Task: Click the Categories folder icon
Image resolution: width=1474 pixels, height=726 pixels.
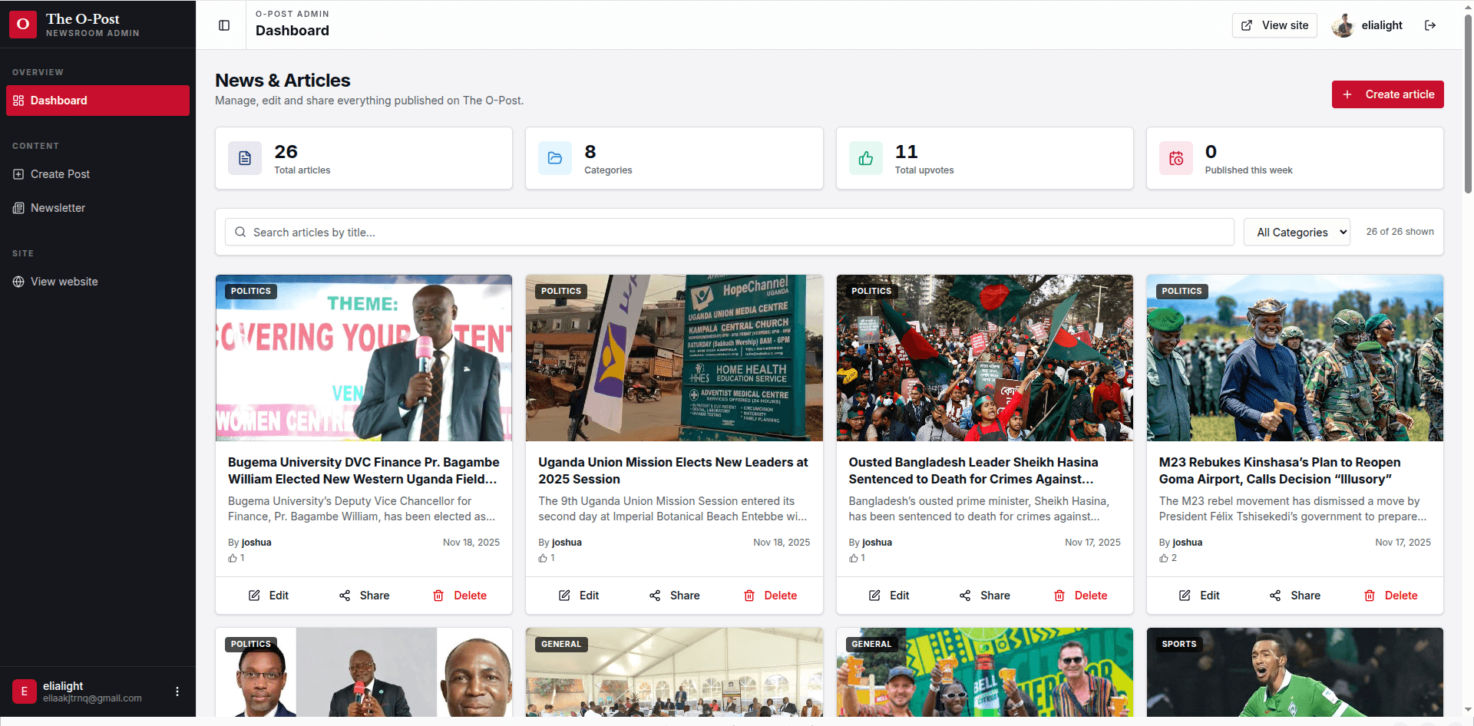Action: [x=555, y=158]
